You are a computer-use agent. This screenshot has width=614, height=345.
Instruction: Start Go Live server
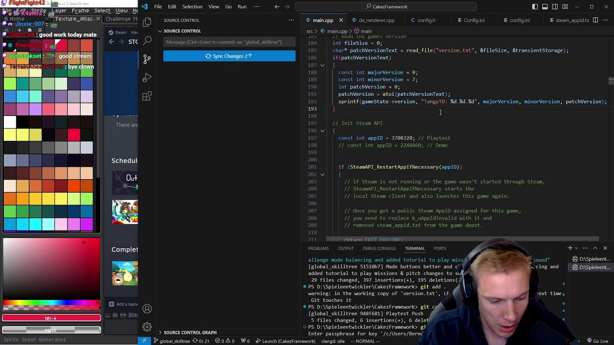click(x=597, y=341)
